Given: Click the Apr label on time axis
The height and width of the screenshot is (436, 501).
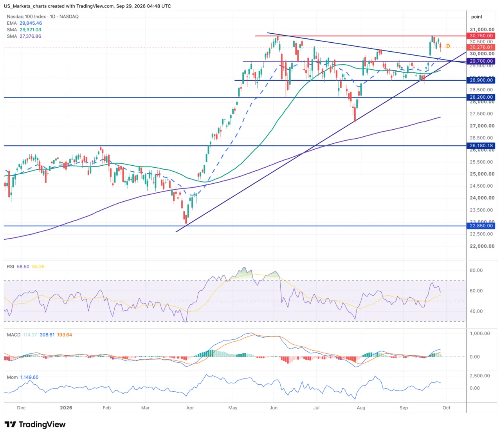Looking at the screenshot, I should [x=190, y=408].
